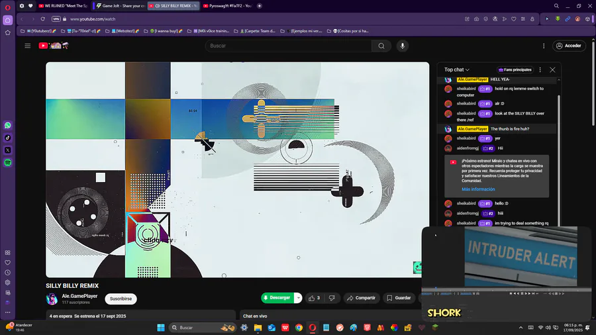The height and width of the screenshot is (335, 596).
Task: Click the Opera menu logo
Action: click(x=7, y=7)
